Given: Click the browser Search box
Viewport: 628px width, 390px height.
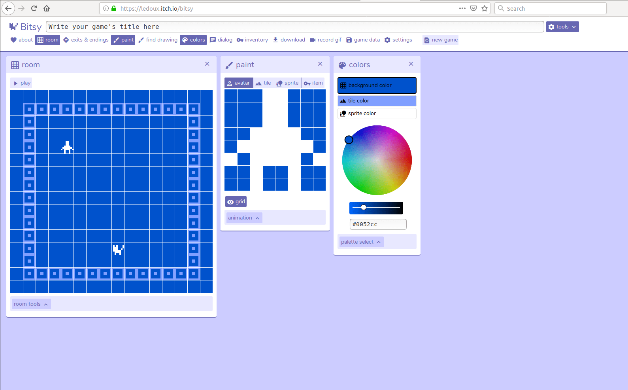Looking at the screenshot, I should pos(551,8).
